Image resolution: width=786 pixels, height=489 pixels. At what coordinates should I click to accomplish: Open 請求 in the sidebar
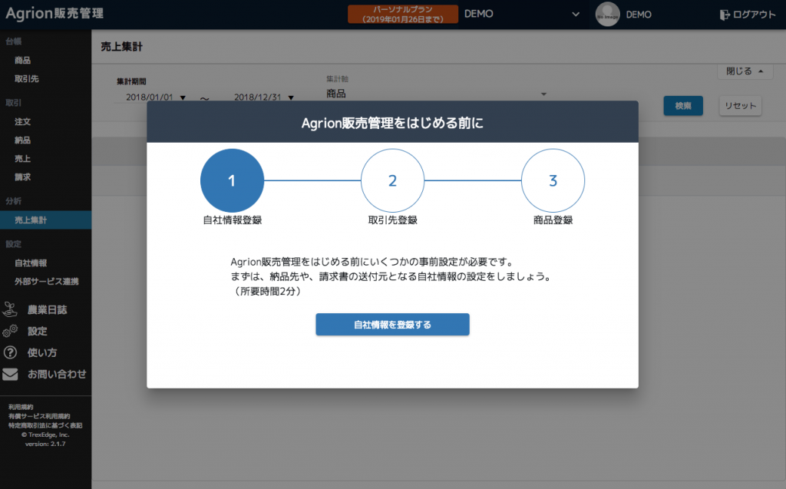coord(22,177)
